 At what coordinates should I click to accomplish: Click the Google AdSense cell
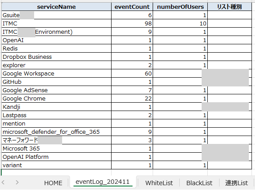(56, 90)
